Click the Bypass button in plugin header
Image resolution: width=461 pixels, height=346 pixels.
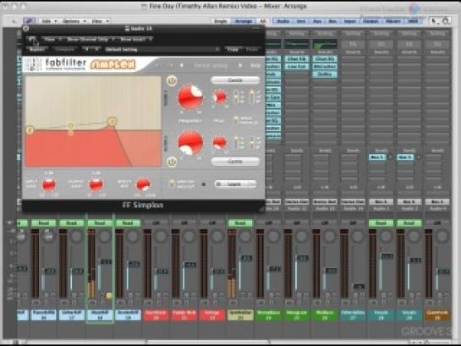37,49
